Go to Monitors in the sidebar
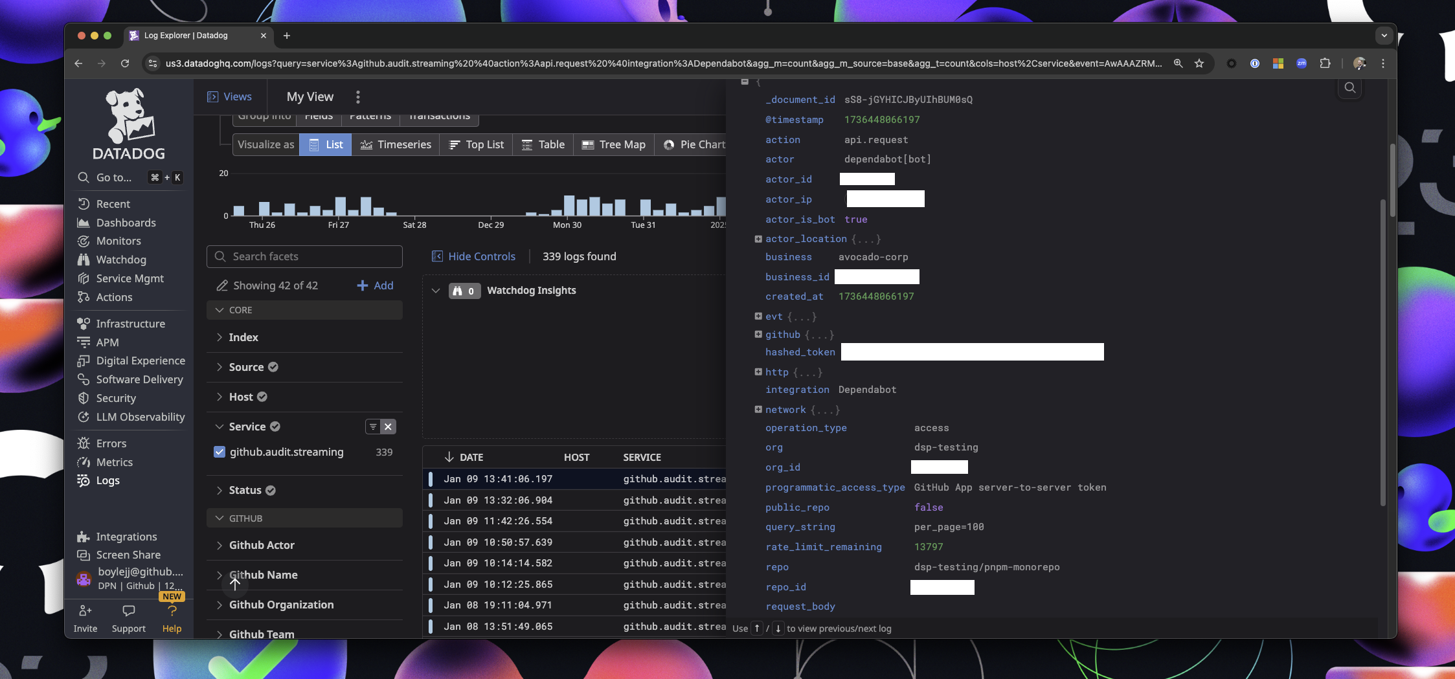The width and height of the screenshot is (1455, 679). (109, 241)
